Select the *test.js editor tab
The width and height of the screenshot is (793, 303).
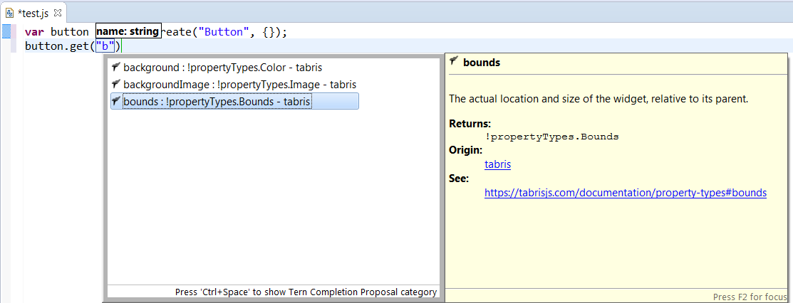(x=33, y=11)
